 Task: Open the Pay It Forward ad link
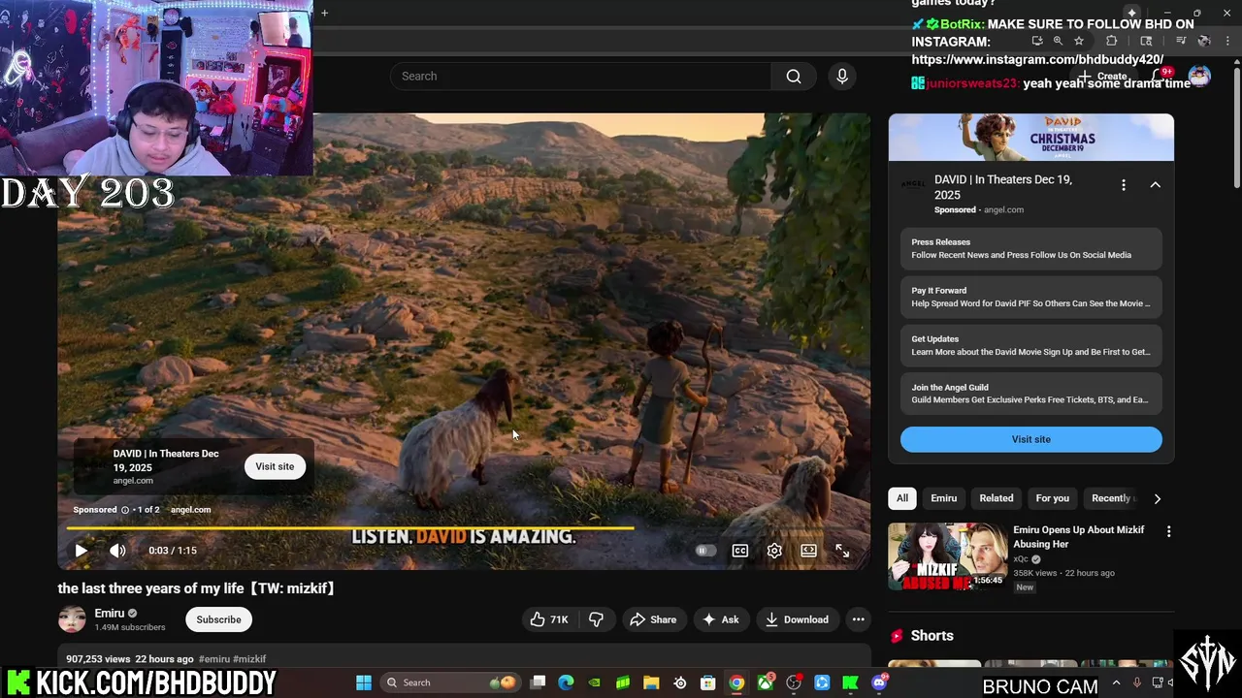(1030, 297)
